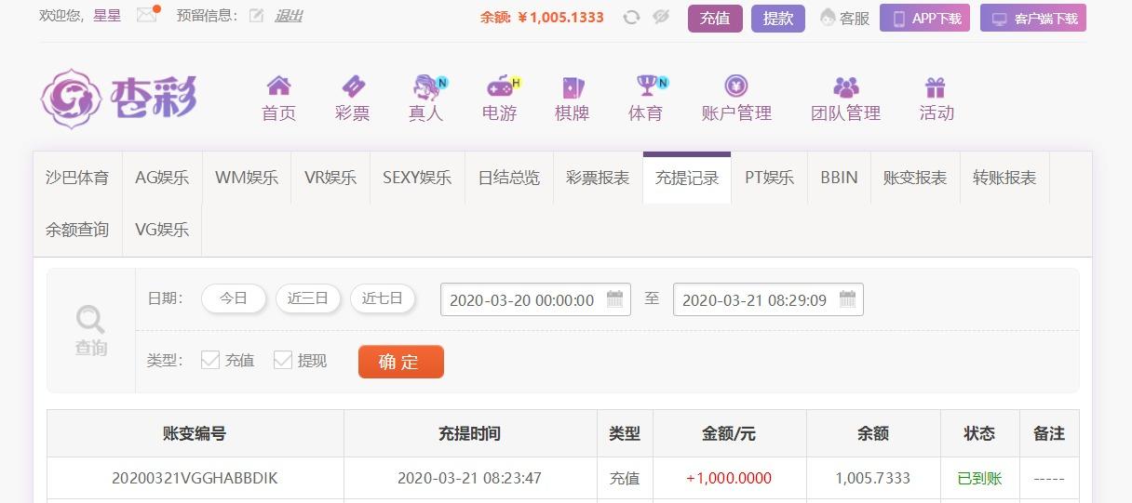Click the 杏彩 site logo
This screenshot has width=1132, height=503.
[119, 99]
